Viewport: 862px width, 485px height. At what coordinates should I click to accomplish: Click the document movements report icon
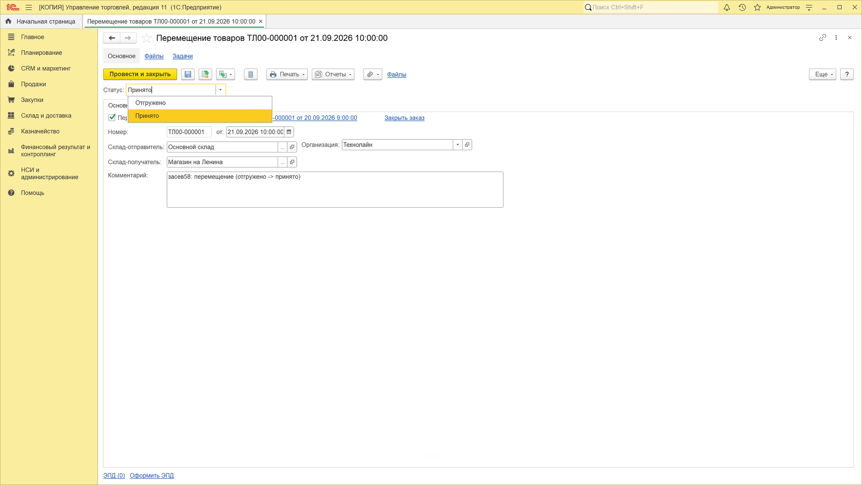coord(250,74)
